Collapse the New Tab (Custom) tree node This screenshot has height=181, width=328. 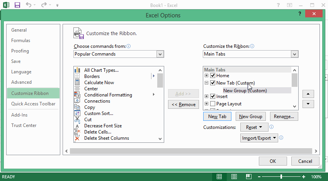(x=207, y=83)
